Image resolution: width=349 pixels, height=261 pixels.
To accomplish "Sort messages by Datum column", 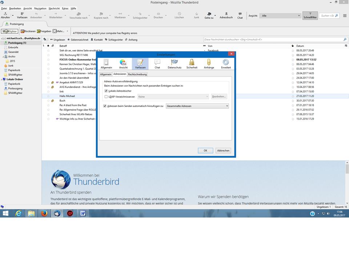I will pyautogui.click(x=300, y=46).
